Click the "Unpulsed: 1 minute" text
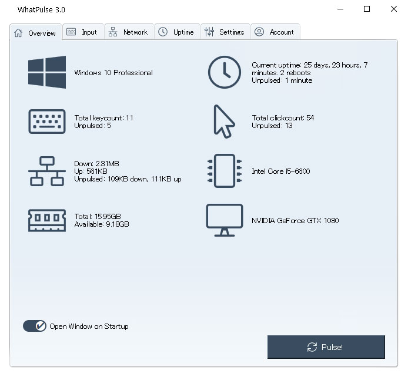The height and width of the screenshot is (377, 408). click(x=282, y=80)
